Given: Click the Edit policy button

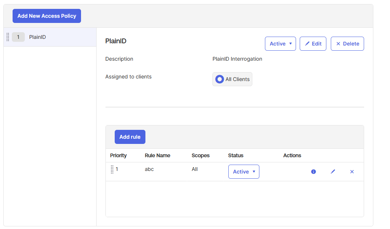Looking at the screenshot, I should [x=313, y=44].
